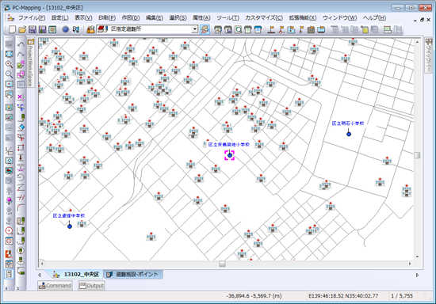Open the Output panel button
This screenshot has height=304, width=436.
point(91,286)
